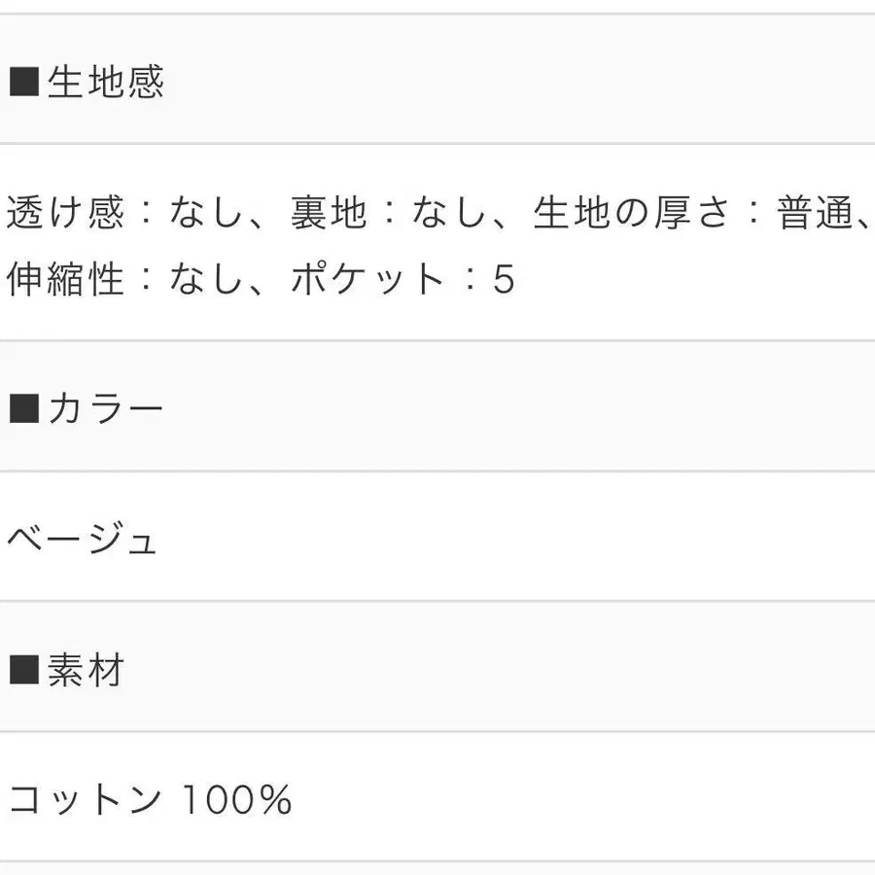Select the カラー section heading text
The height and width of the screenshot is (875, 875).
[106, 409]
